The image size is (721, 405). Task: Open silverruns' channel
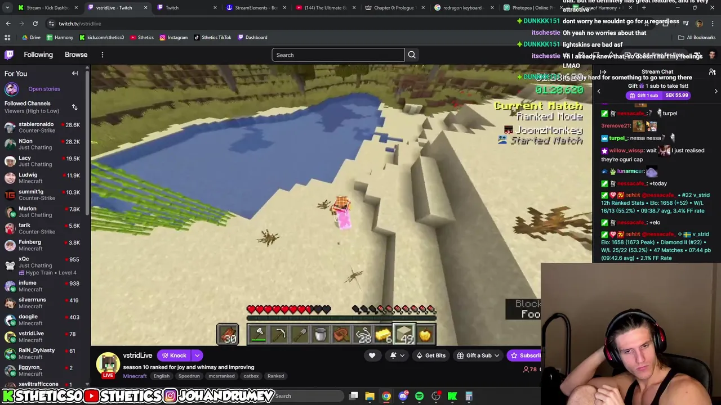click(x=43, y=303)
